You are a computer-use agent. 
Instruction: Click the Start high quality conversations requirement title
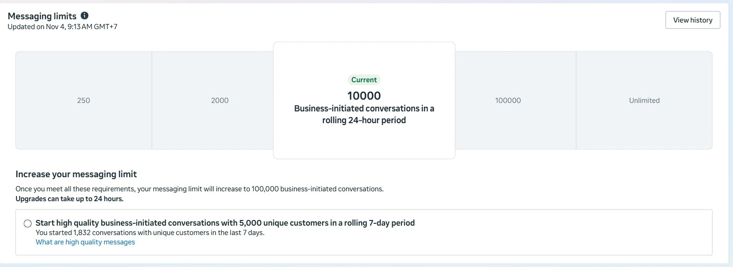point(225,223)
